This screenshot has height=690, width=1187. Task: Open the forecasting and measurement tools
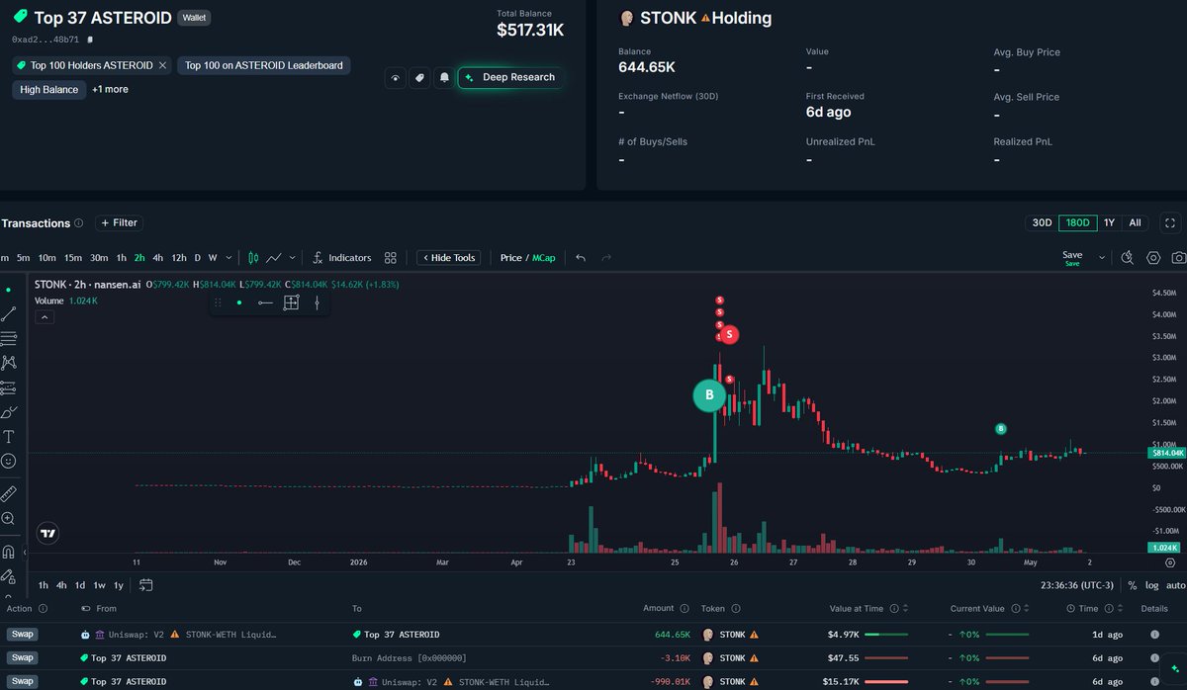point(9,388)
